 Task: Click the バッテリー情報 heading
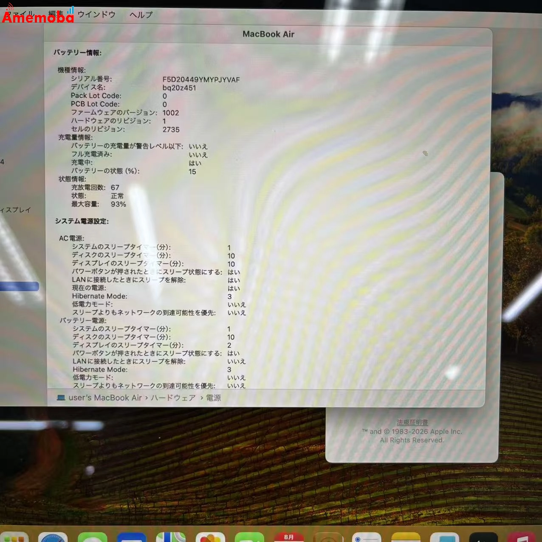pyautogui.click(x=77, y=53)
